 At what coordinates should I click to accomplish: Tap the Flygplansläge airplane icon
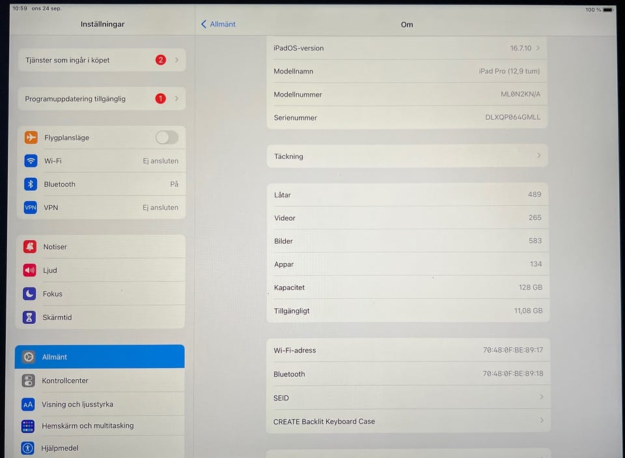pyautogui.click(x=31, y=137)
